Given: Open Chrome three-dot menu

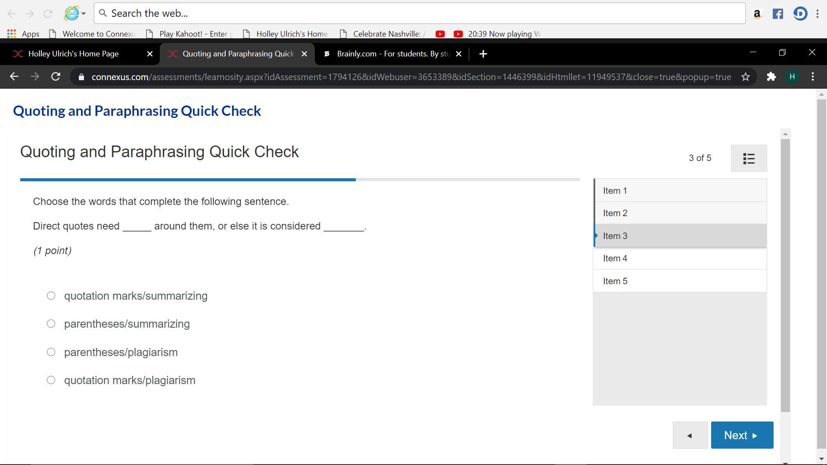Looking at the screenshot, I should click(813, 77).
